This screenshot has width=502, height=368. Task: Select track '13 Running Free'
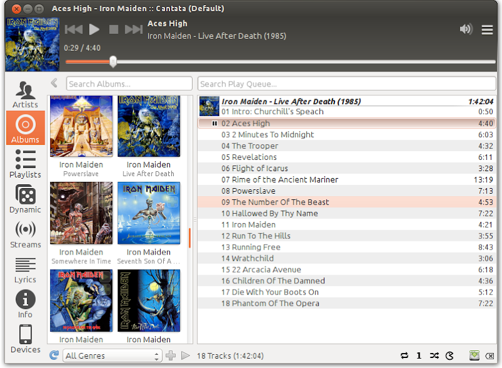pos(347,247)
